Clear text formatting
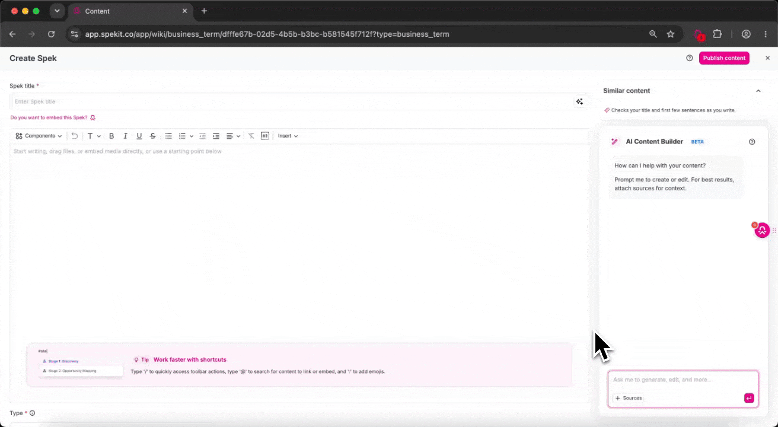Screen dimensions: 778x427 click(x=251, y=136)
